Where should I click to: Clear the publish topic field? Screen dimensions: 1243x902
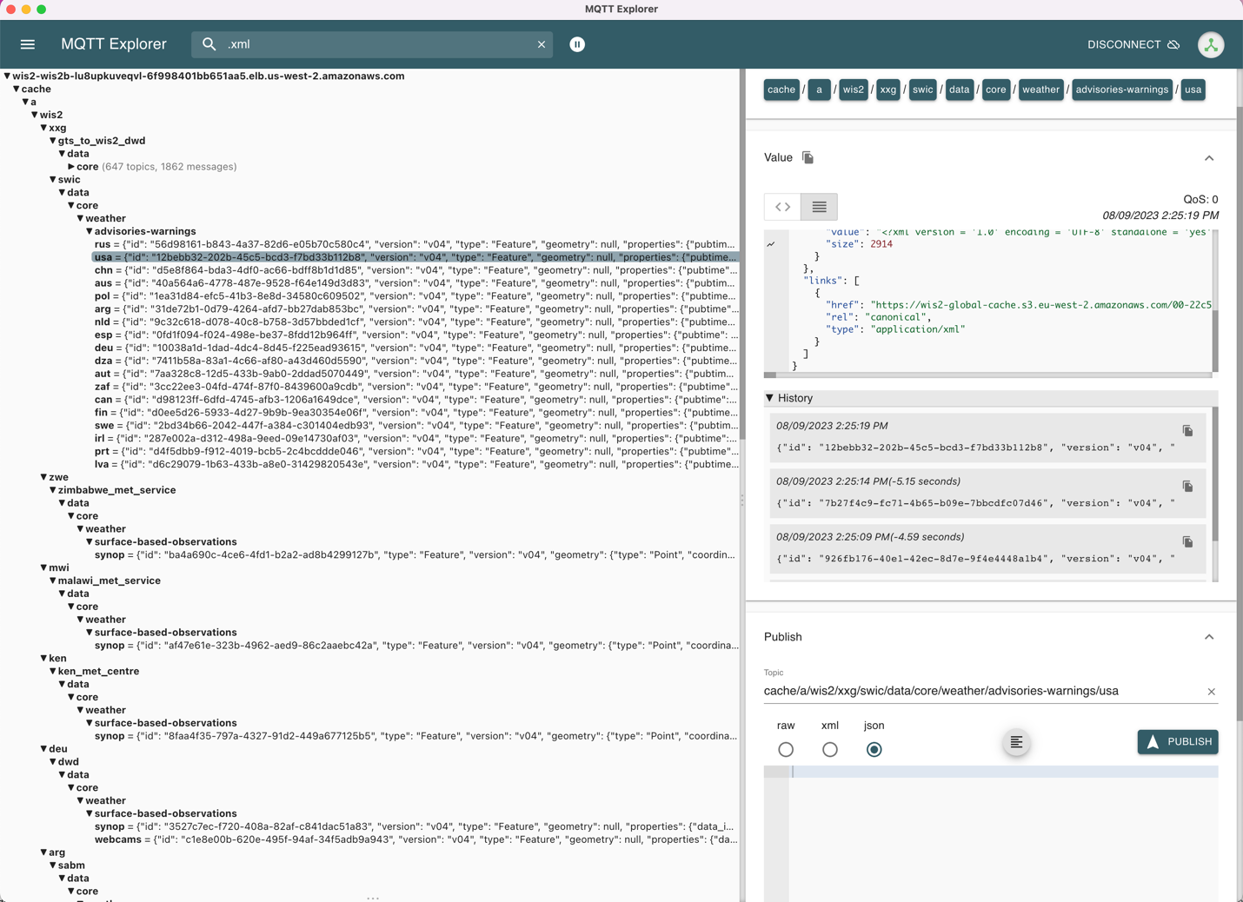1211,692
